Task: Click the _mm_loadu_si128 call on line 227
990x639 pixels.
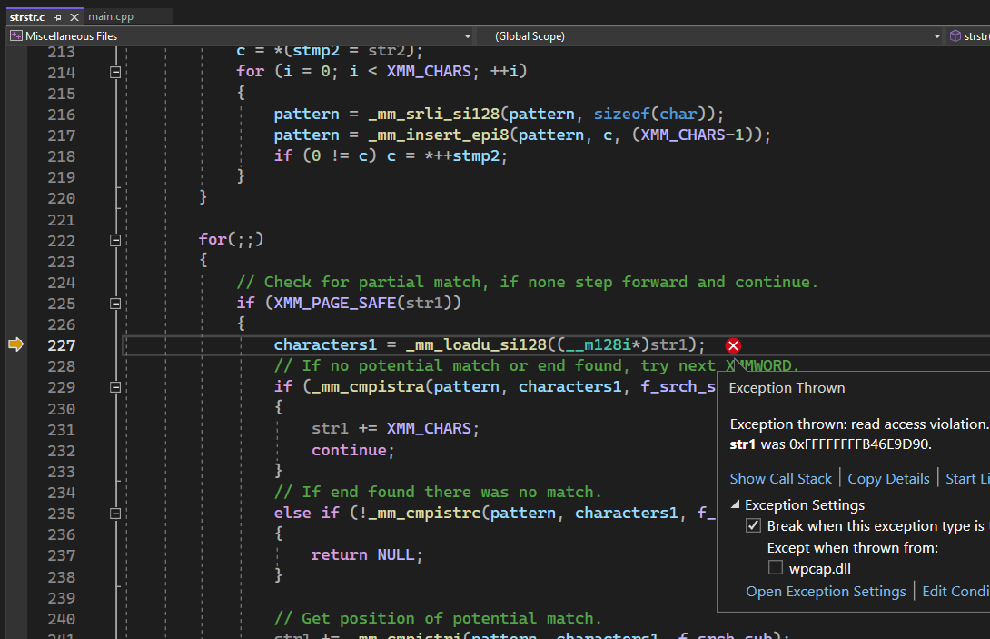Action: 475,344
